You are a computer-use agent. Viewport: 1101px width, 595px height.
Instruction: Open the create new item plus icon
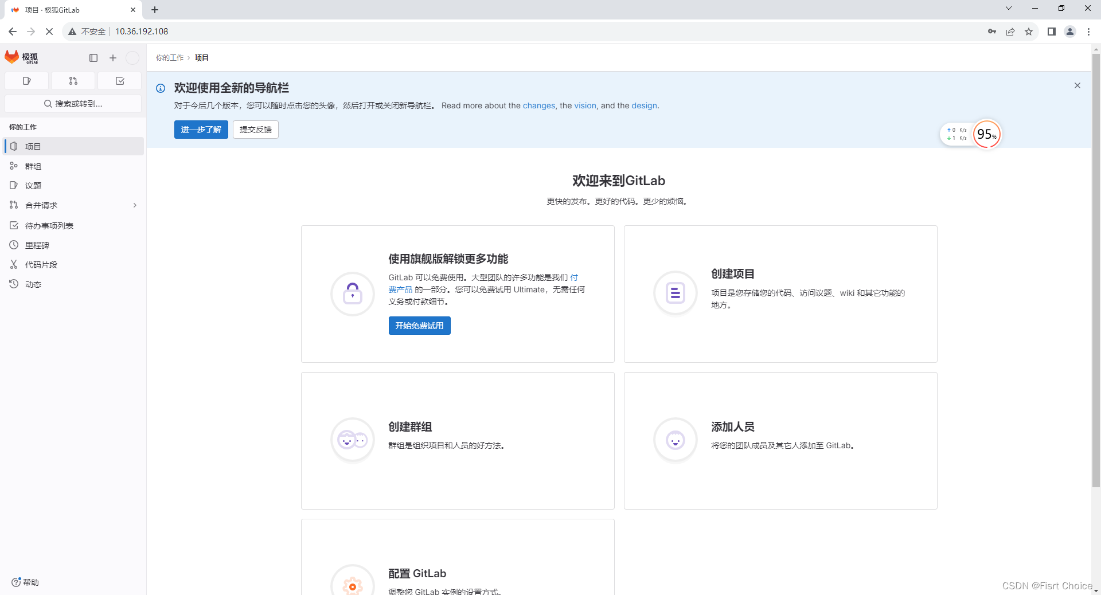click(x=112, y=58)
